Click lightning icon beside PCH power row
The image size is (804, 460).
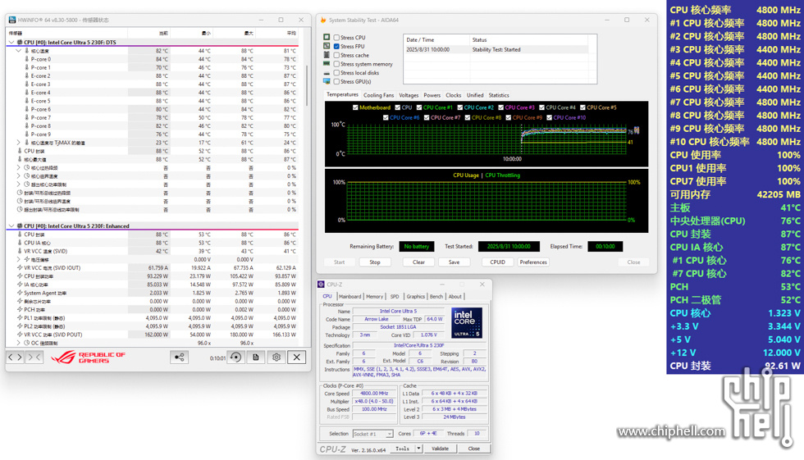(x=20, y=309)
